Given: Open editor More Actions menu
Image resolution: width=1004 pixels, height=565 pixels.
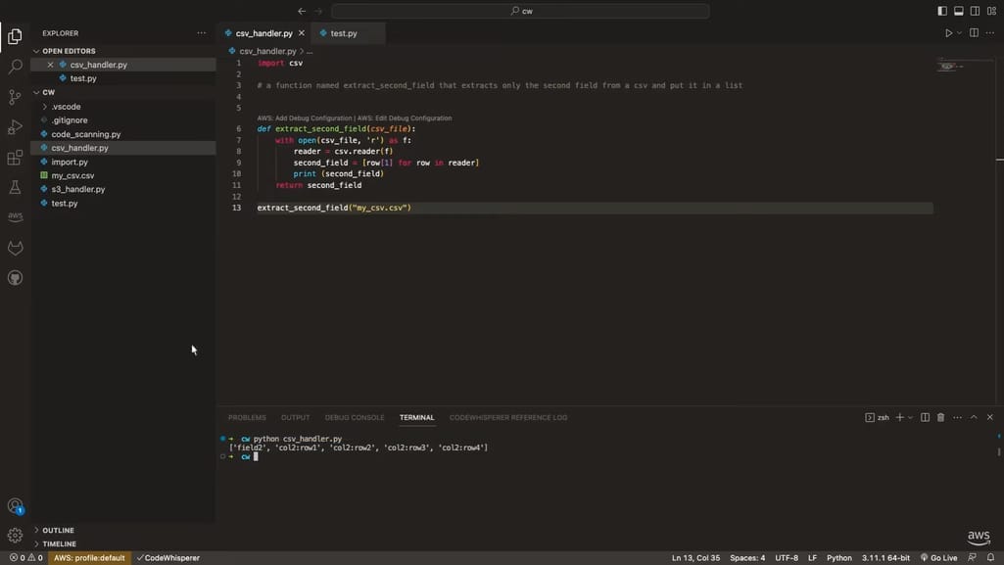Looking at the screenshot, I should pos(990,33).
